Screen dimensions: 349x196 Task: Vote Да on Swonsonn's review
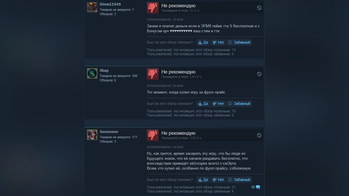203,180
